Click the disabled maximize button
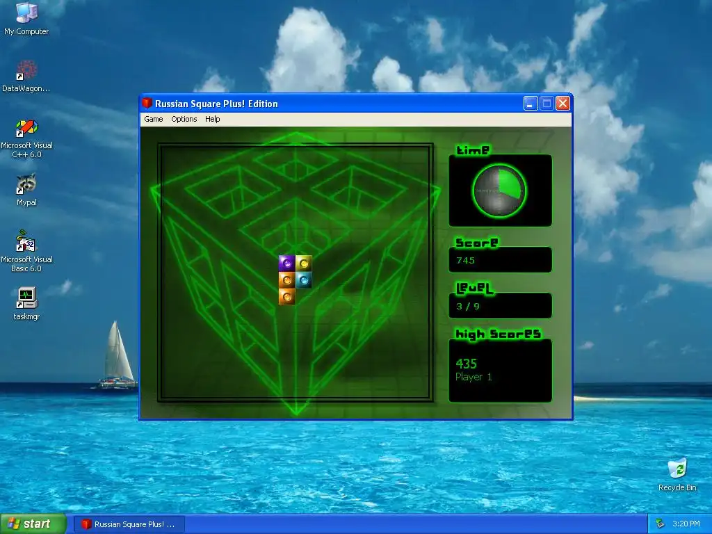The image size is (712, 534). (x=547, y=104)
